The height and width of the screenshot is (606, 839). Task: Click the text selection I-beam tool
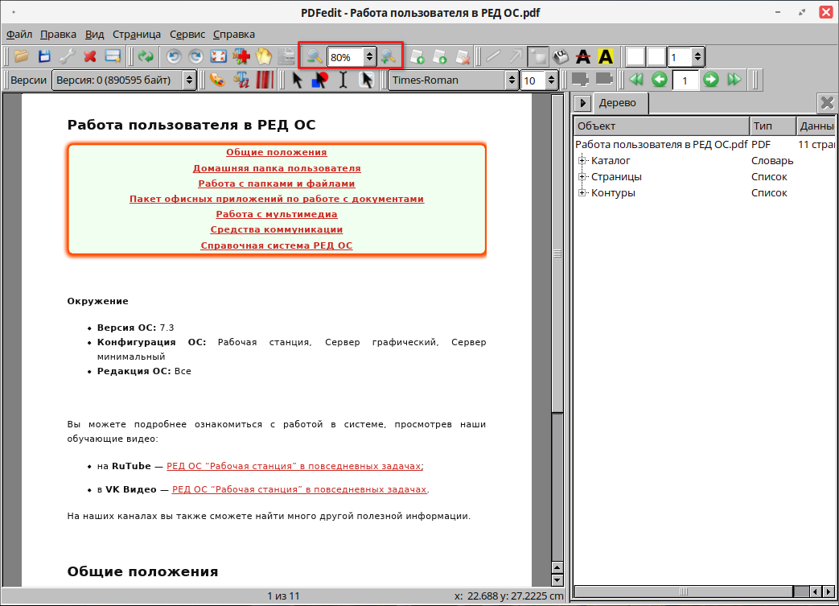(343, 80)
